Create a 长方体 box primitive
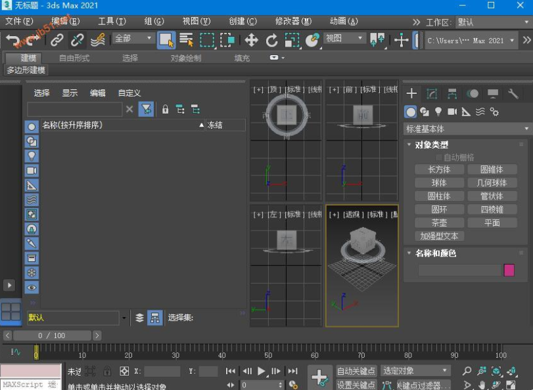 tap(439, 169)
